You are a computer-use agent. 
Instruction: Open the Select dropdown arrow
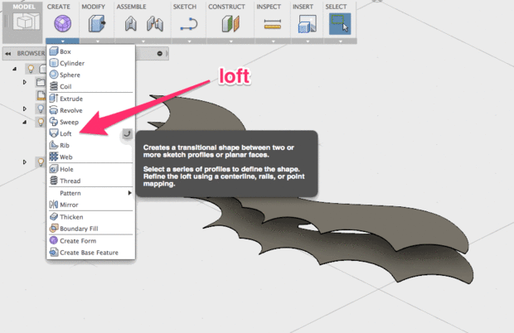pyautogui.click(x=340, y=41)
